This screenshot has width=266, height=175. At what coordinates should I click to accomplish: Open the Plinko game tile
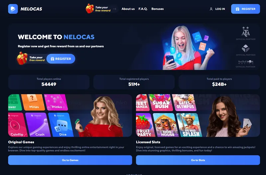[x=56, y=102]
